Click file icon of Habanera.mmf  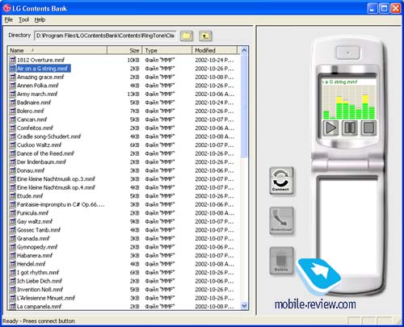(13, 255)
